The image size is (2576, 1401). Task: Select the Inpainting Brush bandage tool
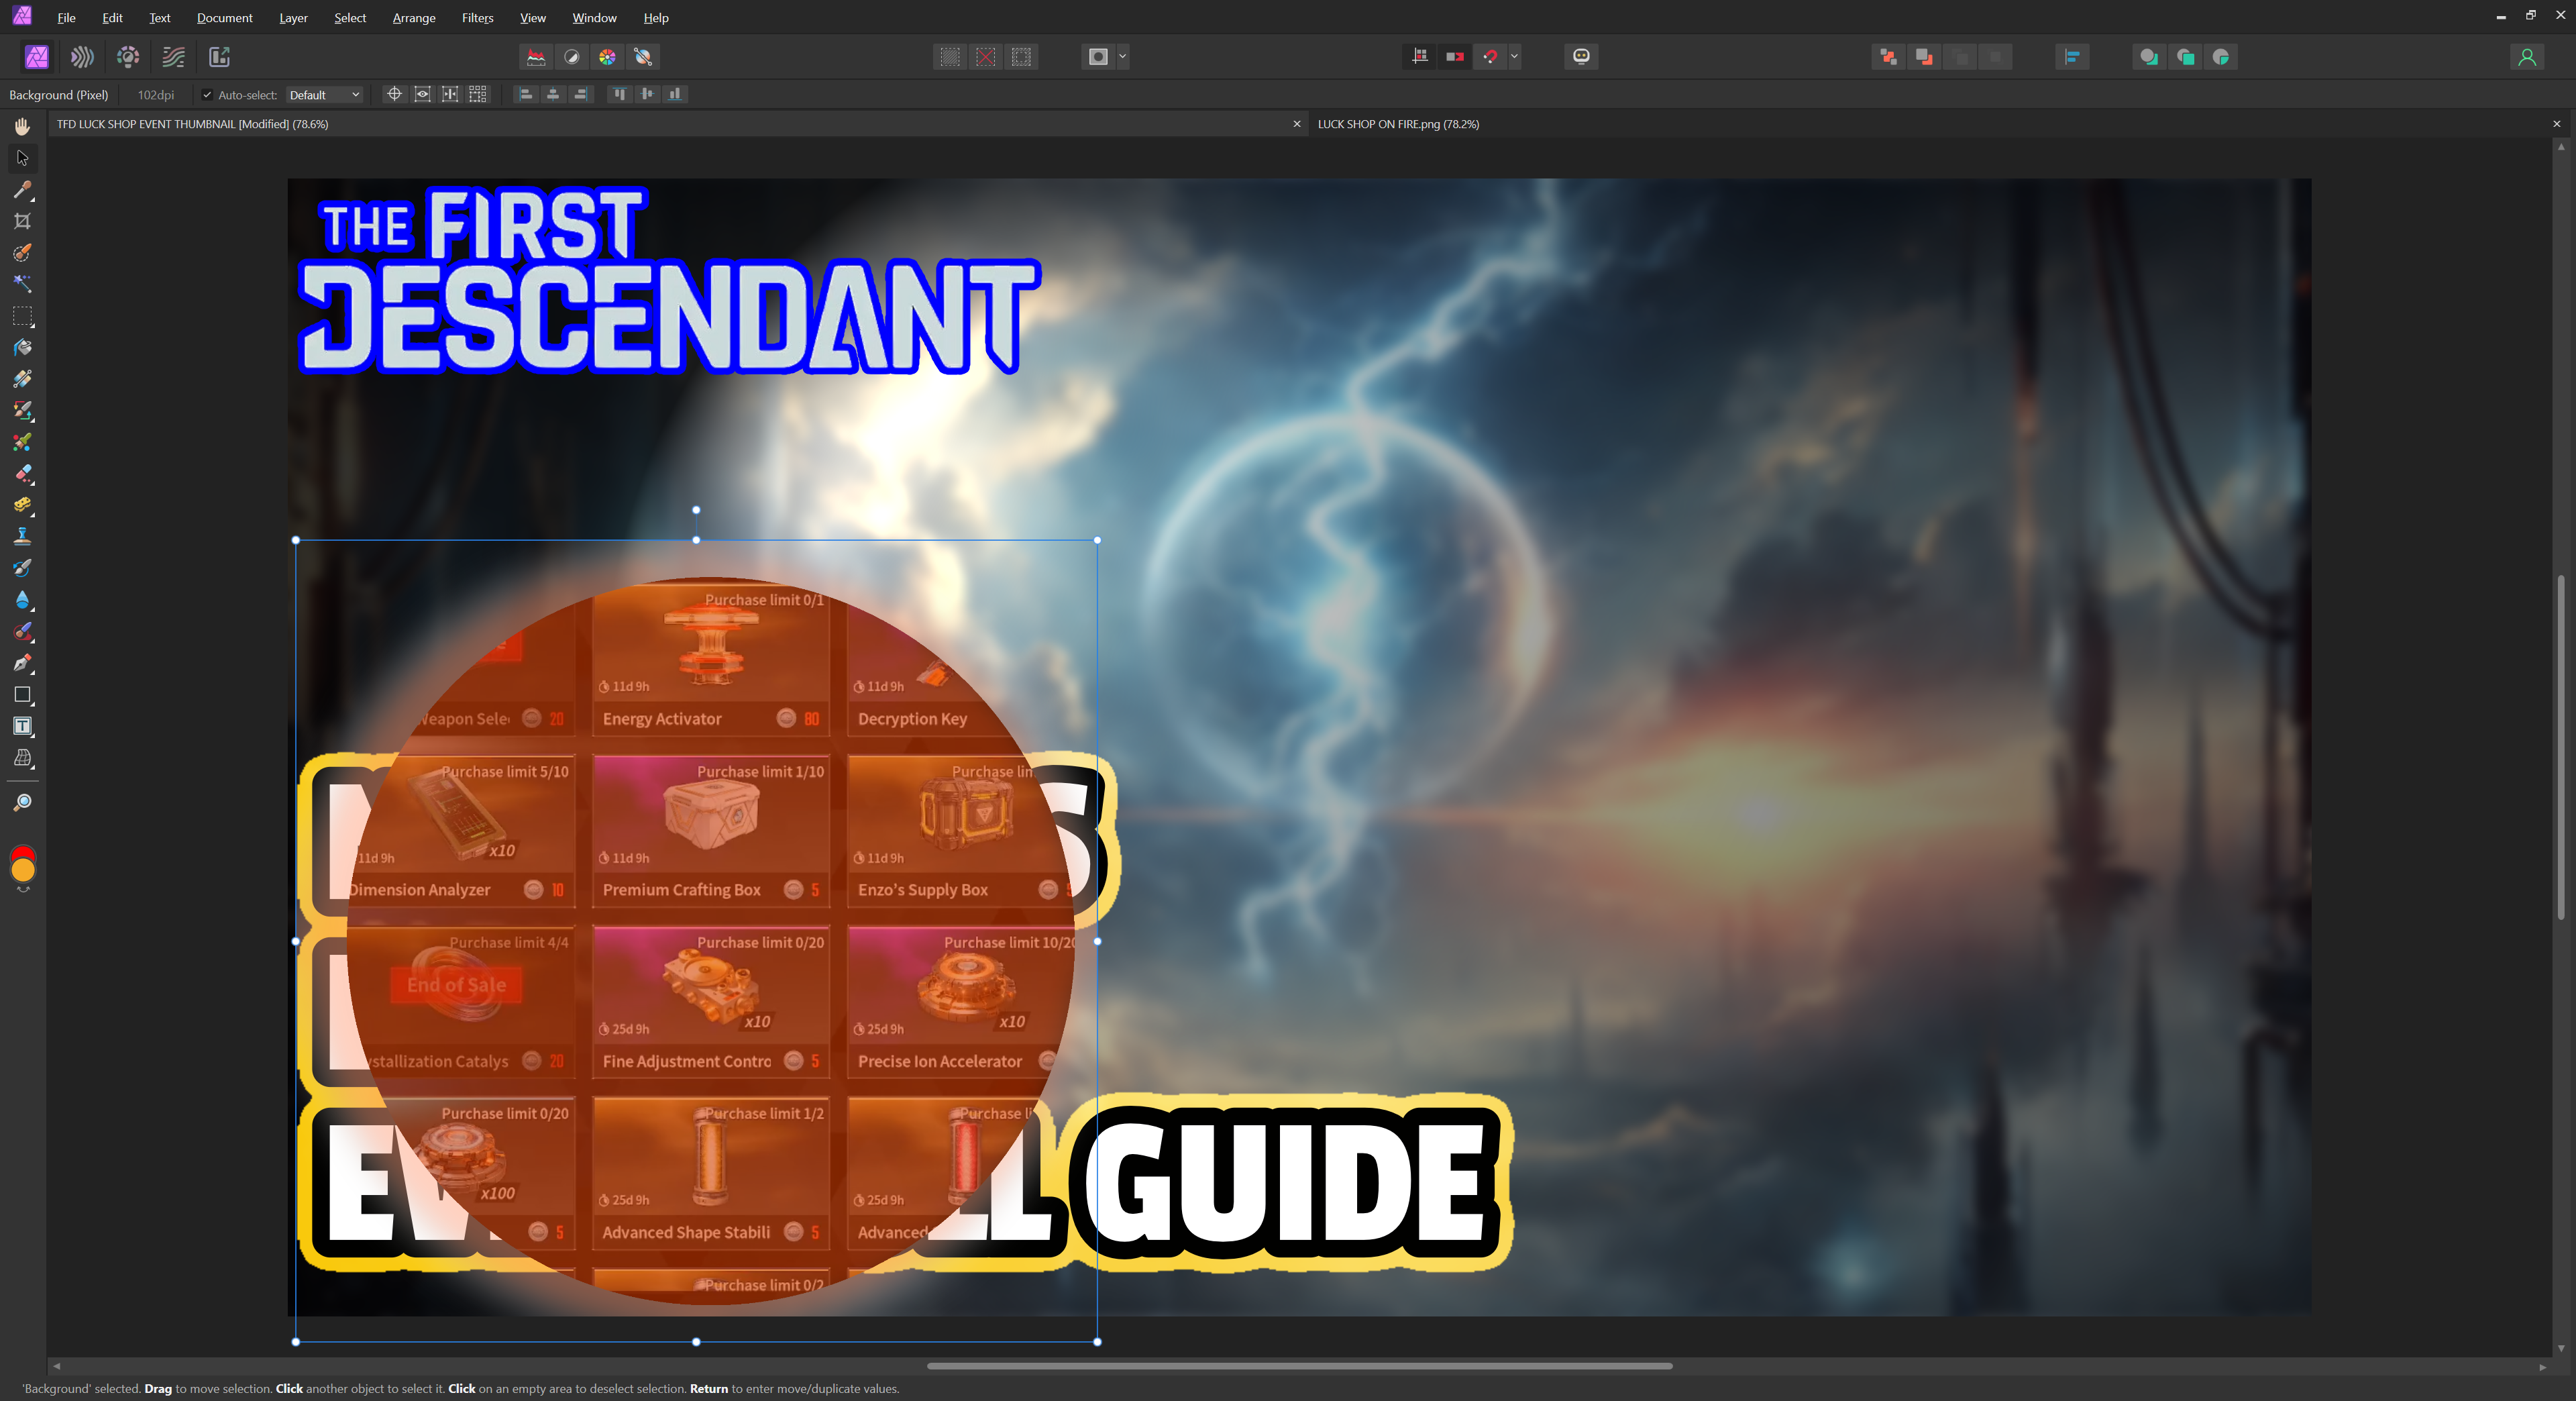click(22, 379)
